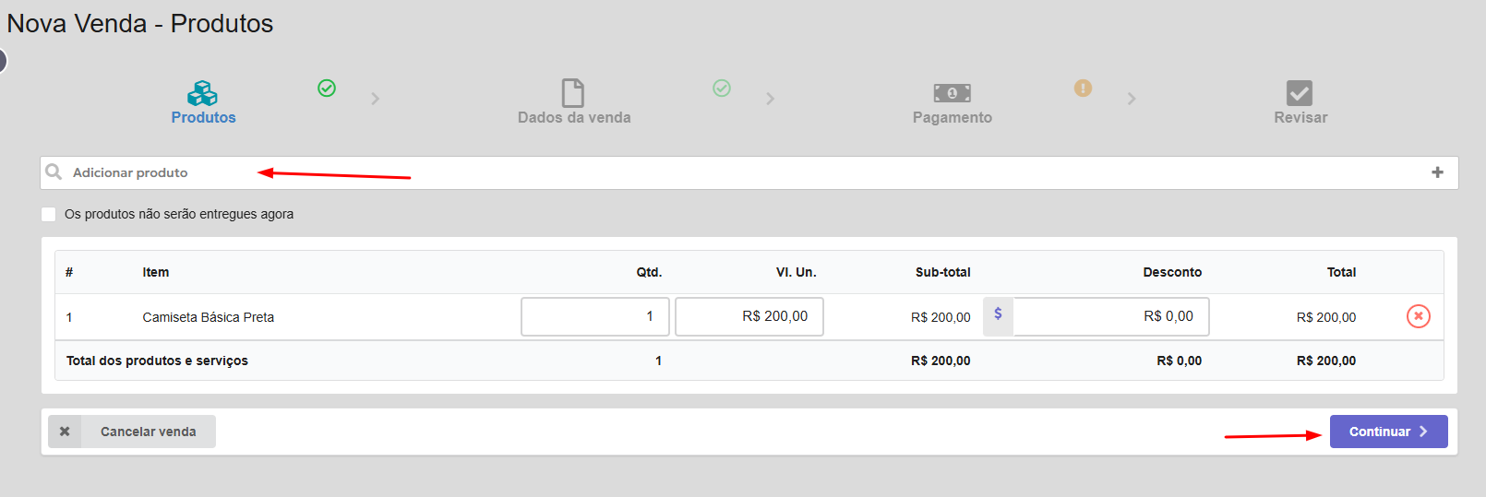The image size is (1486, 497).
Task: Click the chevron after Produtos step
Action: (x=376, y=99)
